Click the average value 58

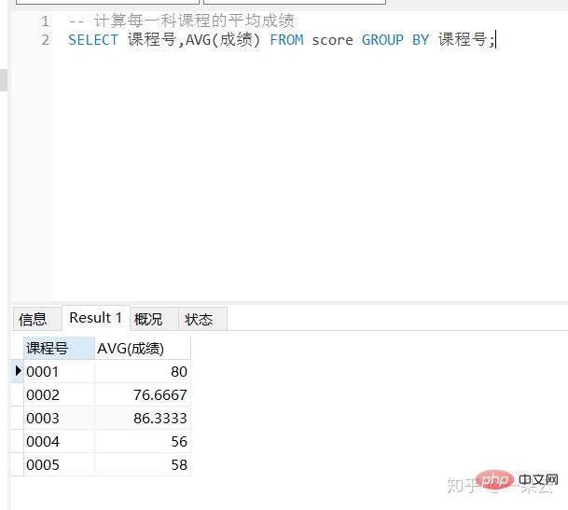pyautogui.click(x=143, y=464)
